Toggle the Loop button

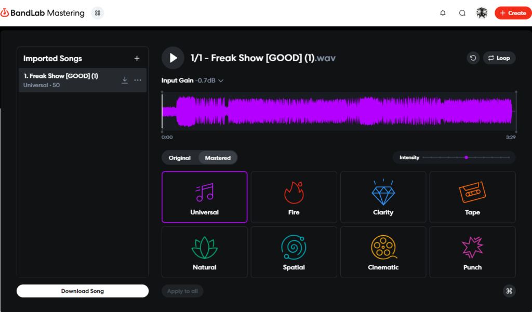coord(499,58)
